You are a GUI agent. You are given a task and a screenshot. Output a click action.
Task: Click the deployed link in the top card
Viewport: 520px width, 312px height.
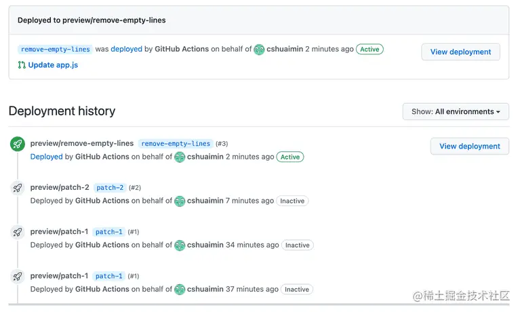pos(126,49)
